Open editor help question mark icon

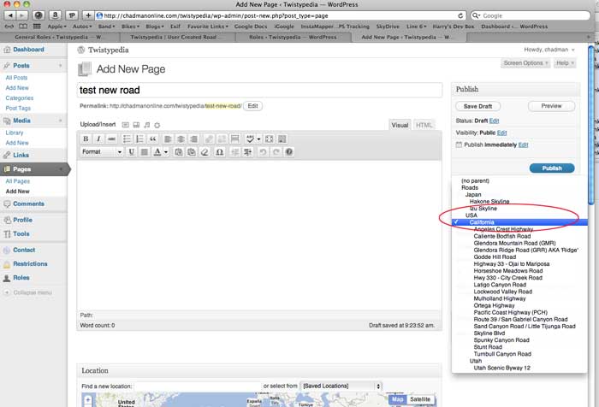pyautogui.click(x=289, y=152)
